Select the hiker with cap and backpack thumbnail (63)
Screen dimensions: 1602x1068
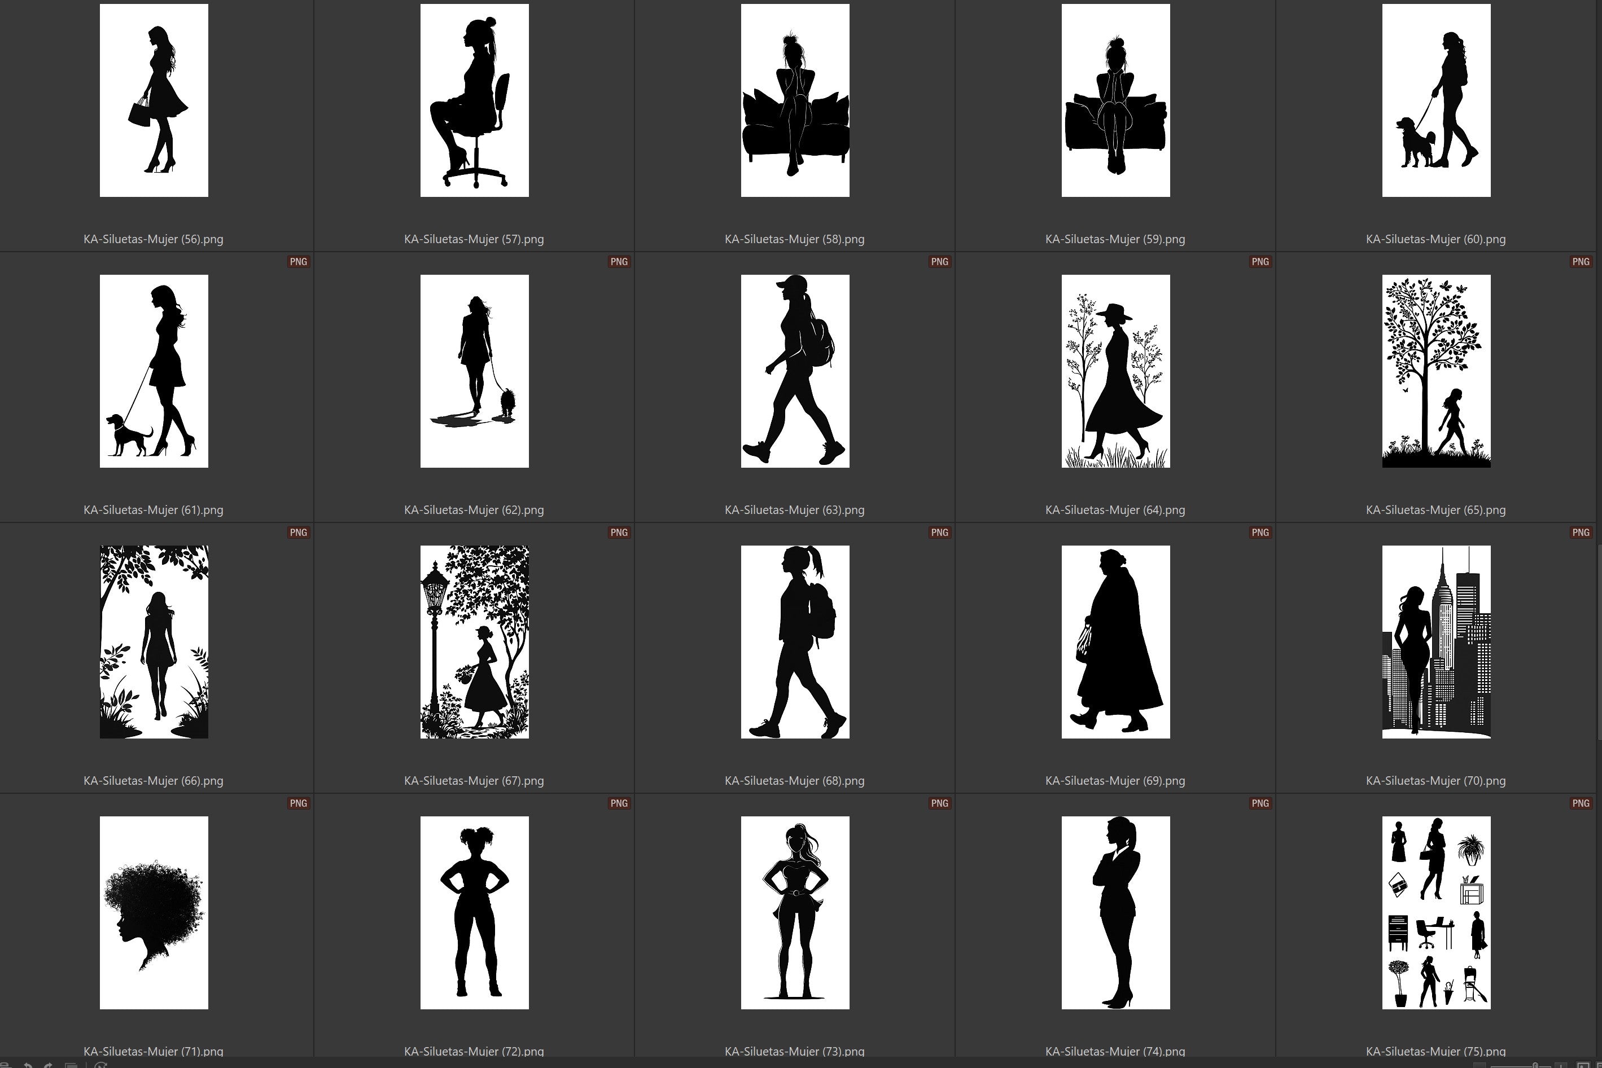click(x=795, y=371)
